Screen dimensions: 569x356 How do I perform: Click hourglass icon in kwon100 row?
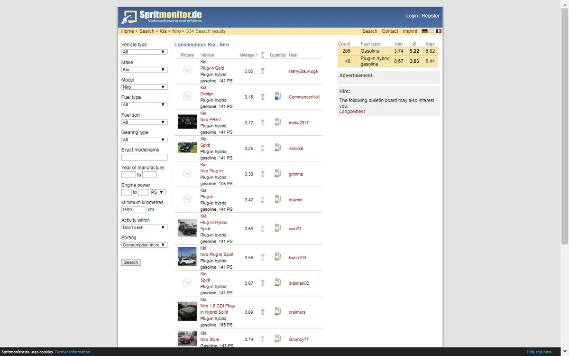pyautogui.click(x=262, y=258)
